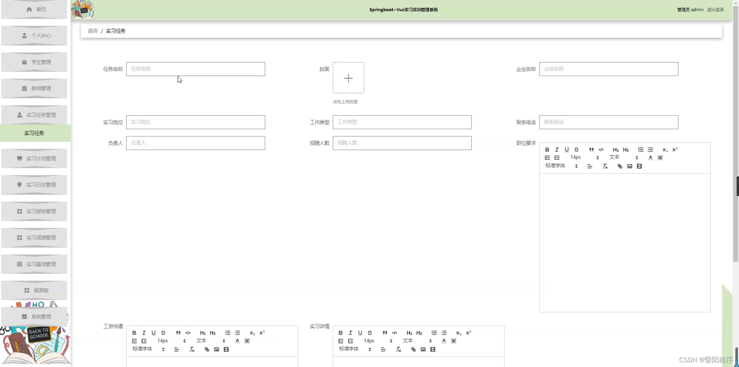Toggle underline in the 职位要求 editor
The height and width of the screenshot is (367, 739).
(567, 150)
